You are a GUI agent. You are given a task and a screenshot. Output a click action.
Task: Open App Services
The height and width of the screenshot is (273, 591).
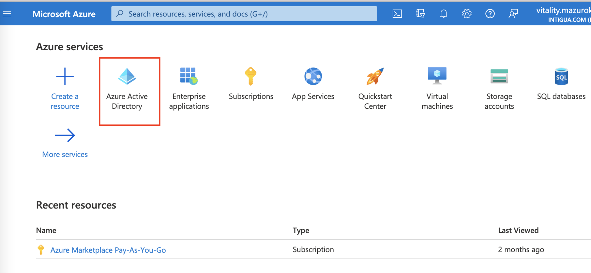pyautogui.click(x=313, y=86)
